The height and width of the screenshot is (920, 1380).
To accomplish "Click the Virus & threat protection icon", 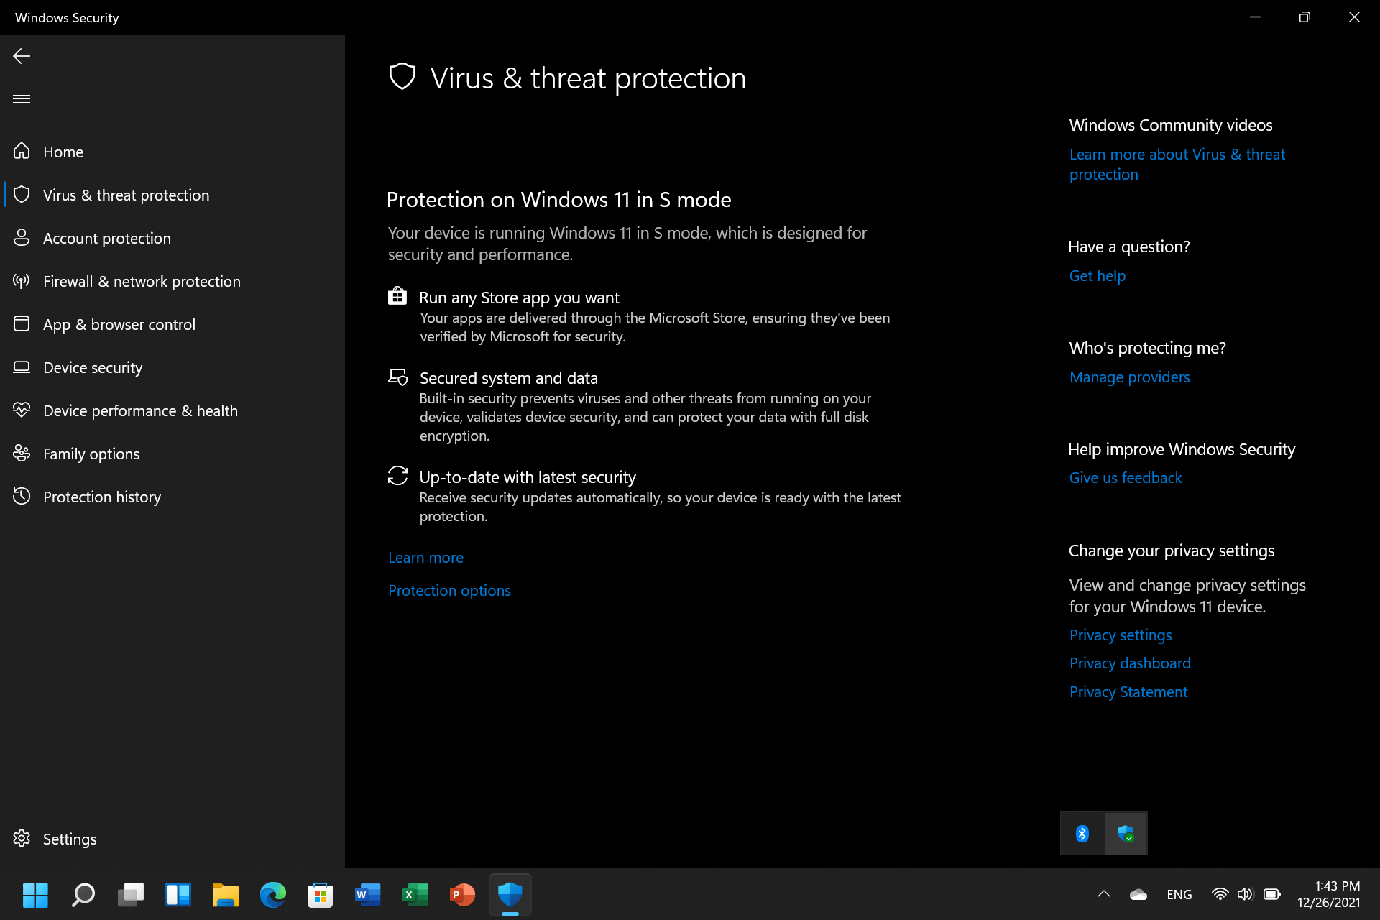I will tap(22, 194).
